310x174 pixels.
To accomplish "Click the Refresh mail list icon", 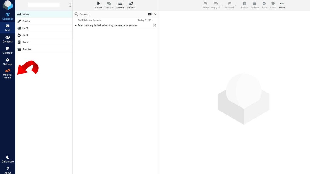I will 131,5.
